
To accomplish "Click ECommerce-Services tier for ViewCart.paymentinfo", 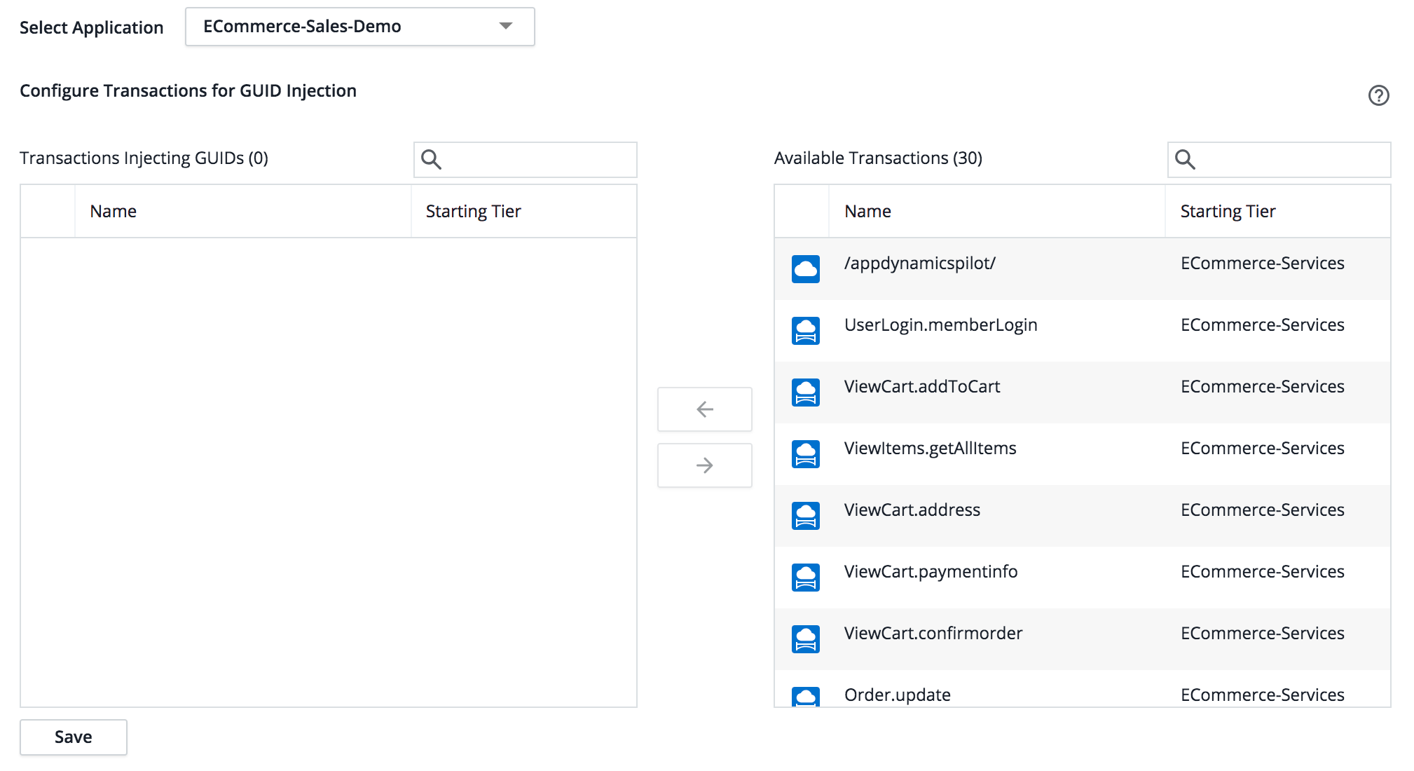I will coord(1262,572).
